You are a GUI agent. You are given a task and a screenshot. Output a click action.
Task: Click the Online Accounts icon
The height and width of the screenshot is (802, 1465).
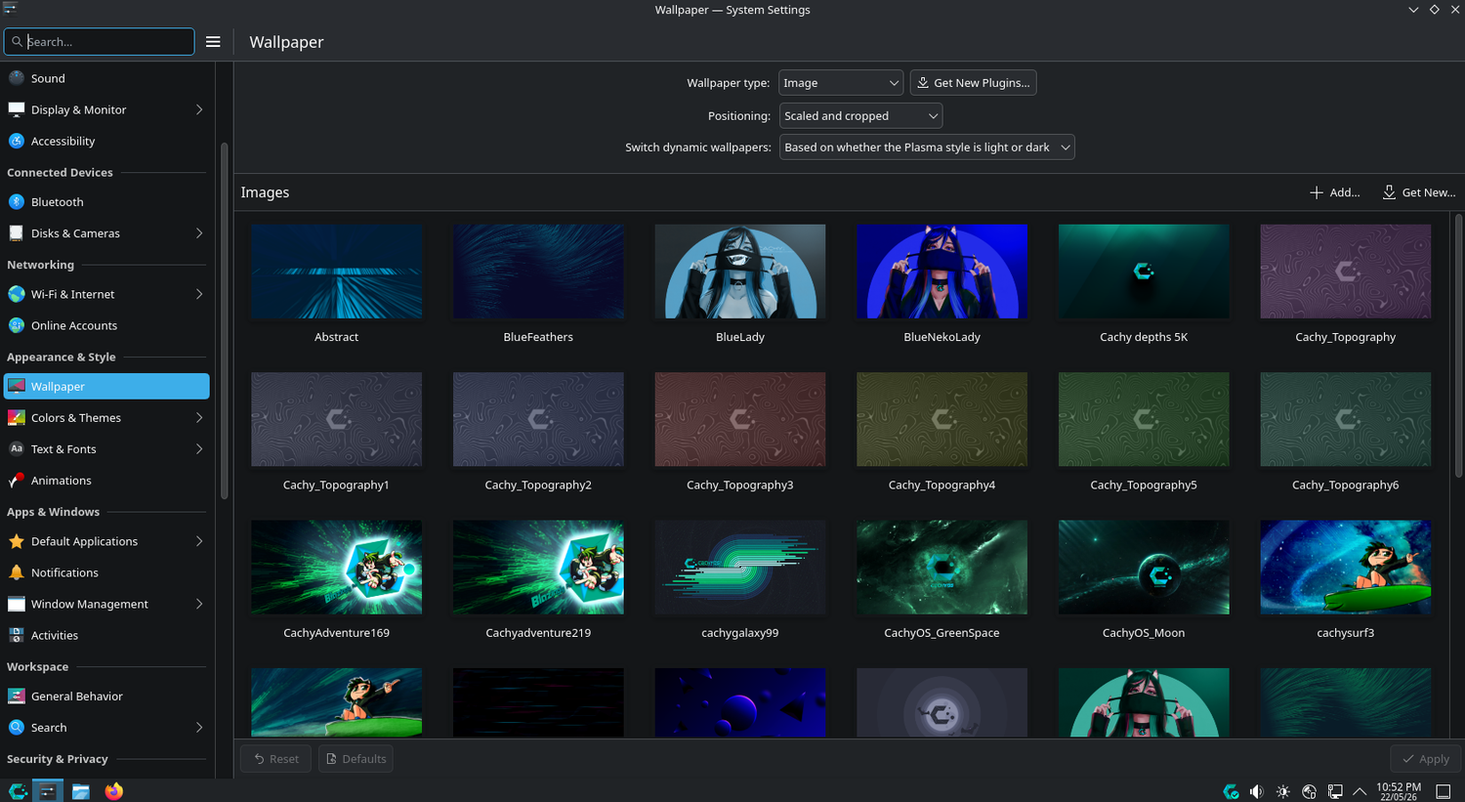(x=16, y=325)
